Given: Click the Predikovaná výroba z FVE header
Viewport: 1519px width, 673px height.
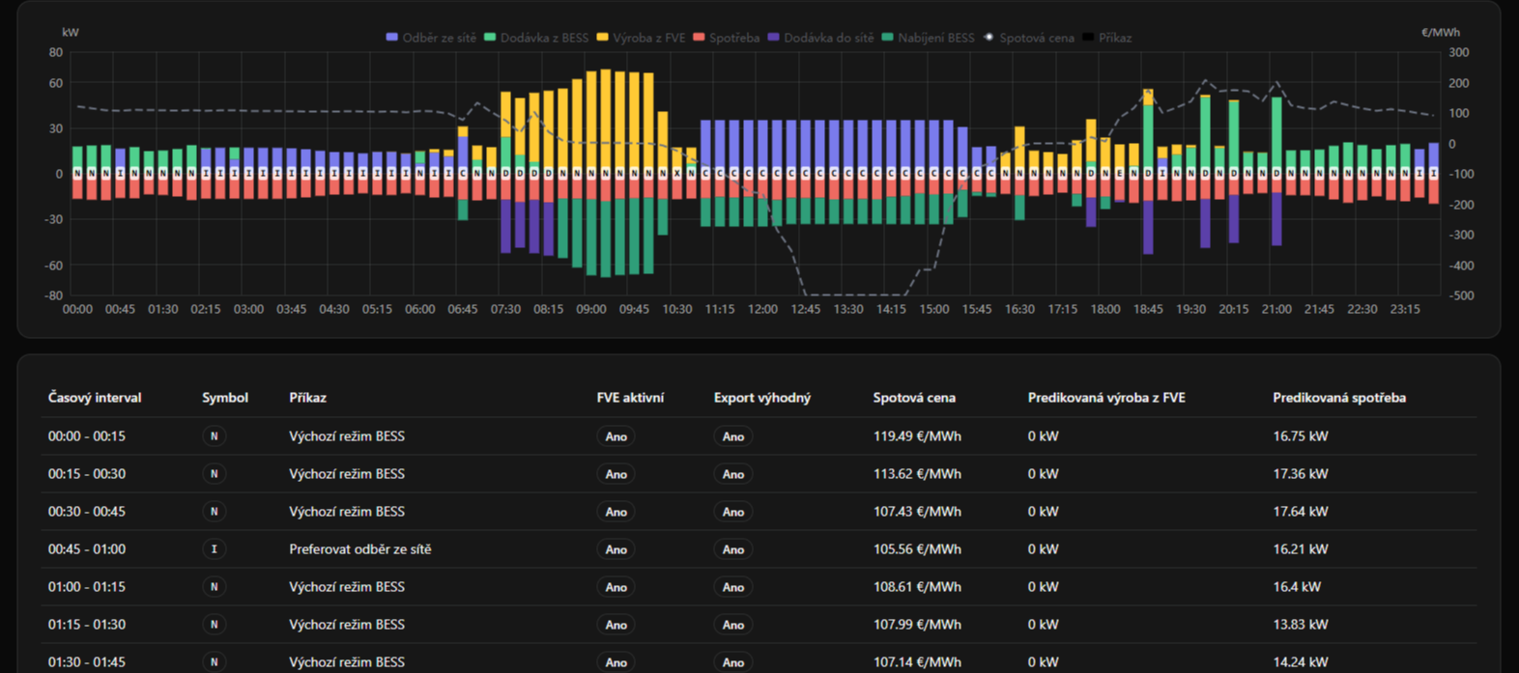Looking at the screenshot, I should click(1106, 398).
